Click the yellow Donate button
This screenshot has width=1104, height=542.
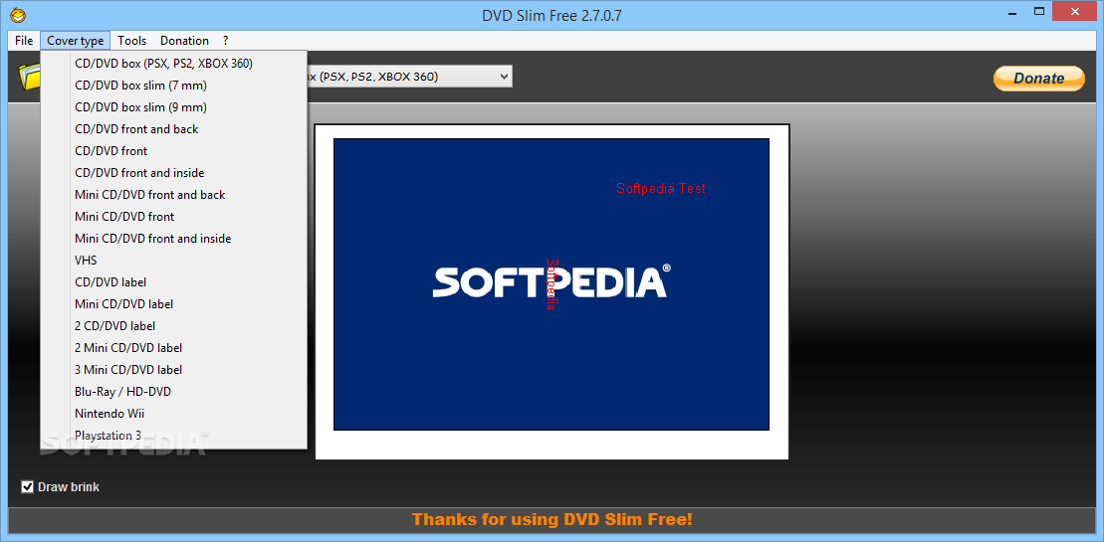pos(1039,78)
